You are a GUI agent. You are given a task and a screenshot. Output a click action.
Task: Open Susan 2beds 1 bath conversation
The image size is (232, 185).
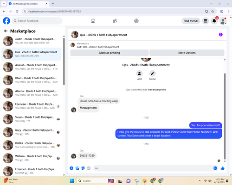point(31,119)
